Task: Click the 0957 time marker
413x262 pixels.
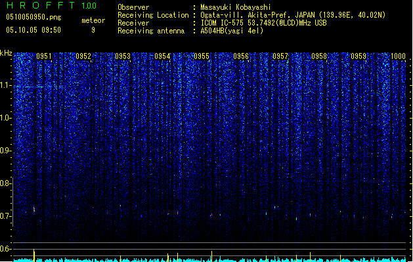Action: point(280,56)
